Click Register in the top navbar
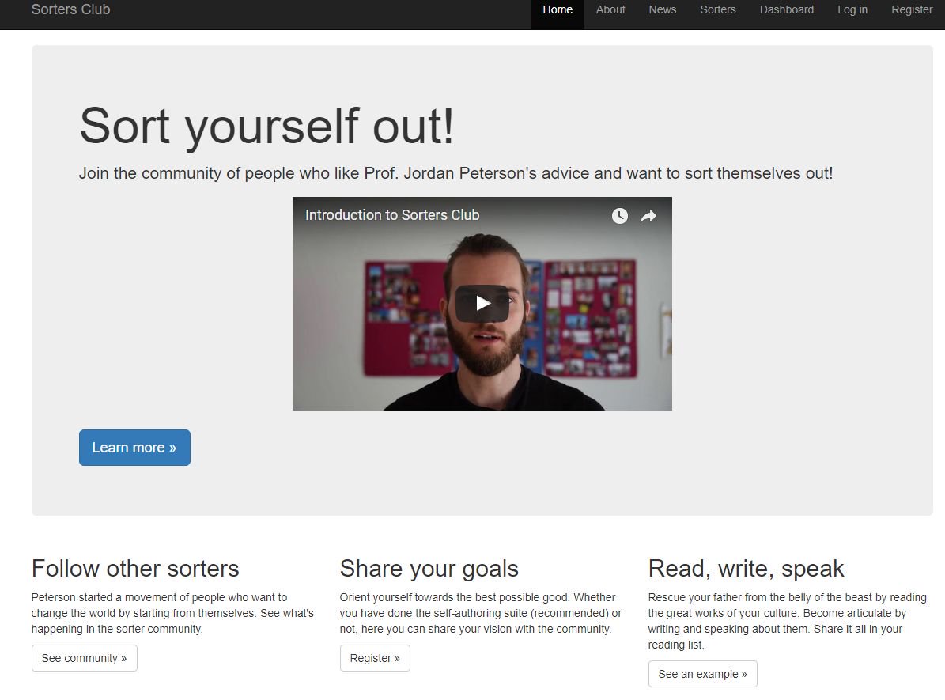This screenshot has height=700, width=945. [912, 10]
